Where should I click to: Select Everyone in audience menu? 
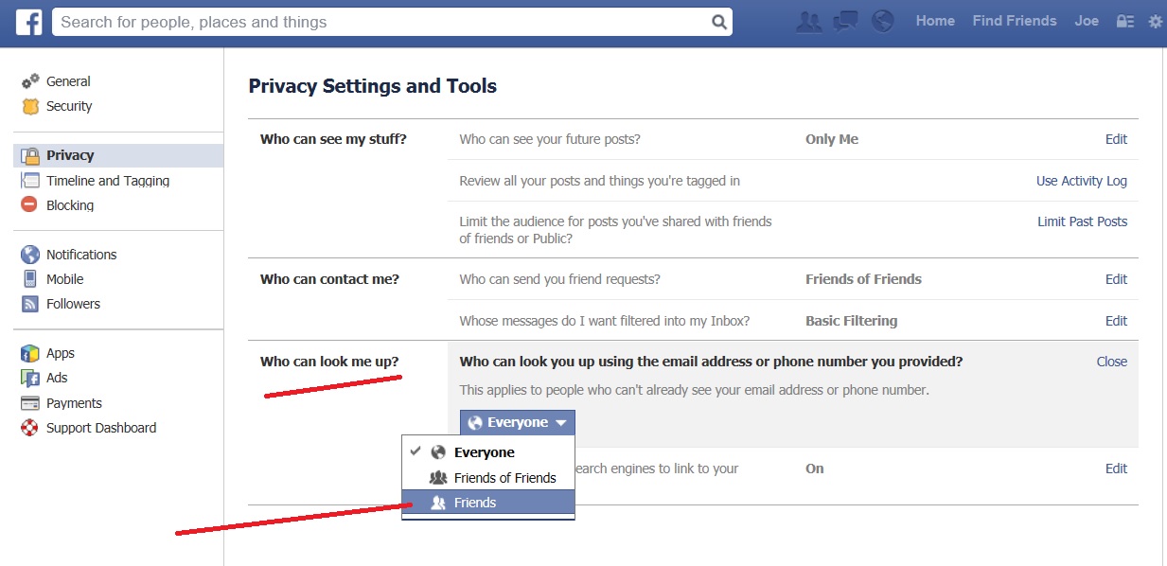point(487,452)
